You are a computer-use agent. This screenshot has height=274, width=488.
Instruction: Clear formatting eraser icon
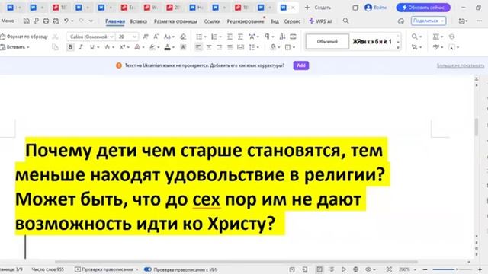pyautogui.click(x=183, y=37)
